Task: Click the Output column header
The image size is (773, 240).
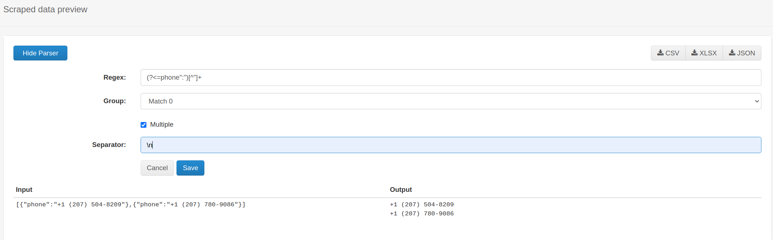Action: (x=401, y=190)
